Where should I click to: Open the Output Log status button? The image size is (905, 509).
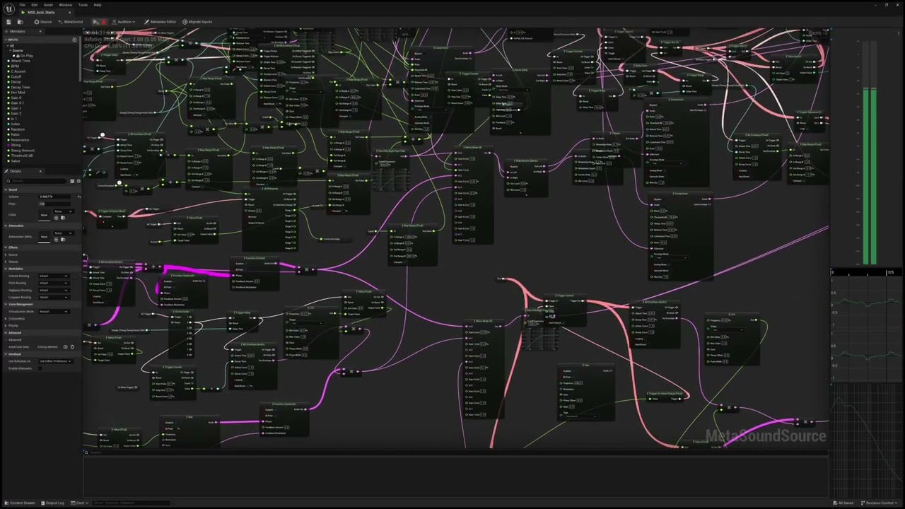point(52,503)
